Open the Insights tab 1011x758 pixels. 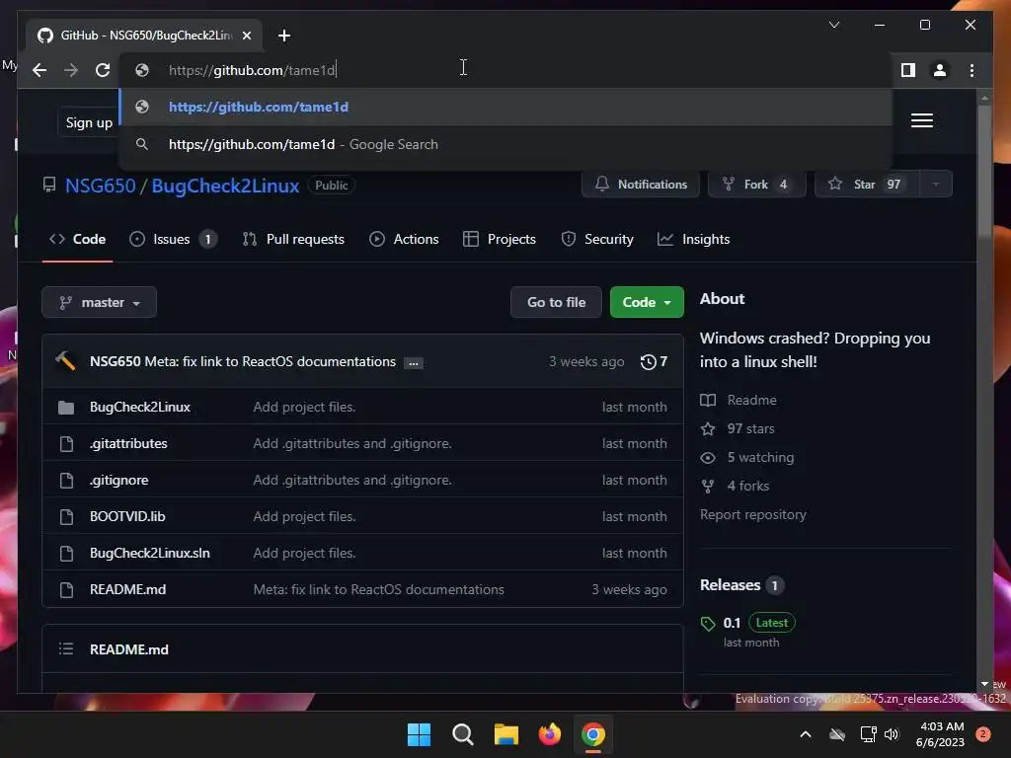pos(694,239)
